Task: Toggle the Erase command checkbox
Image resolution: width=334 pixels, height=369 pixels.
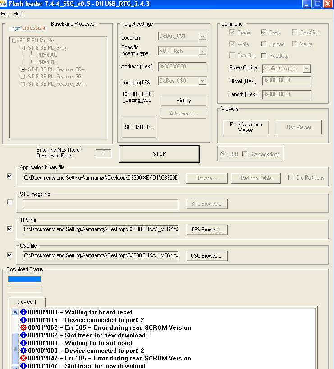Action: tap(232, 32)
